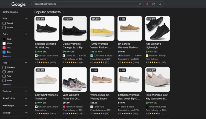Click the Amazon icon under Skechers Go Walk Joy

pyautogui.click(x=36, y=56)
